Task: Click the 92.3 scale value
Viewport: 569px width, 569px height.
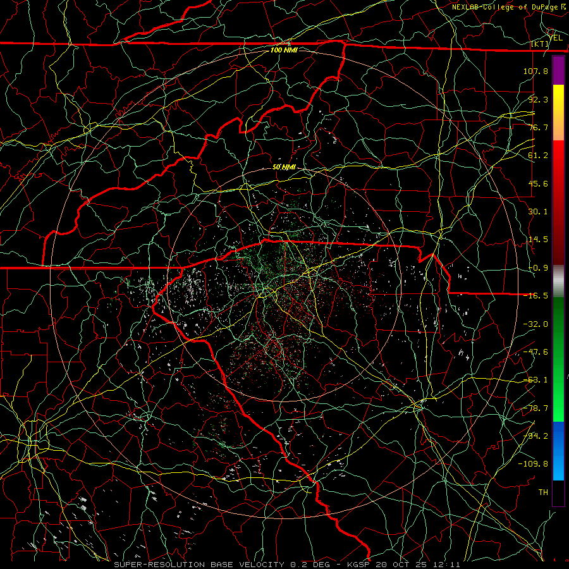Action: pyautogui.click(x=538, y=99)
